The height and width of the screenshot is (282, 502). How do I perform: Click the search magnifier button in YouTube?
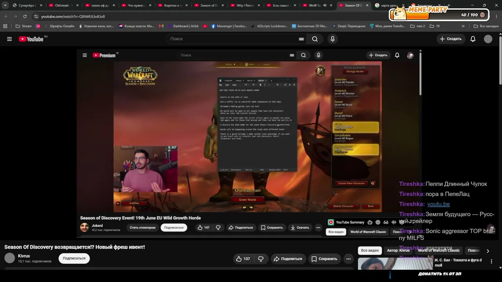pyautogui.click(x=315, y=39)
